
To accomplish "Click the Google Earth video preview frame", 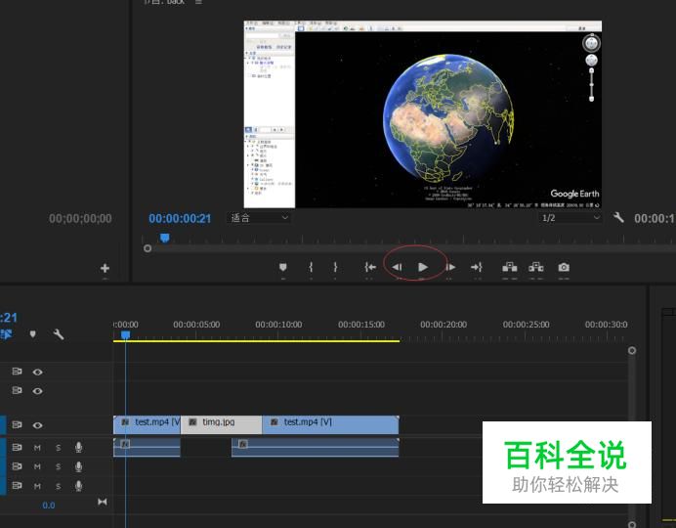I will pyautogui.click(x=422, y=114).
